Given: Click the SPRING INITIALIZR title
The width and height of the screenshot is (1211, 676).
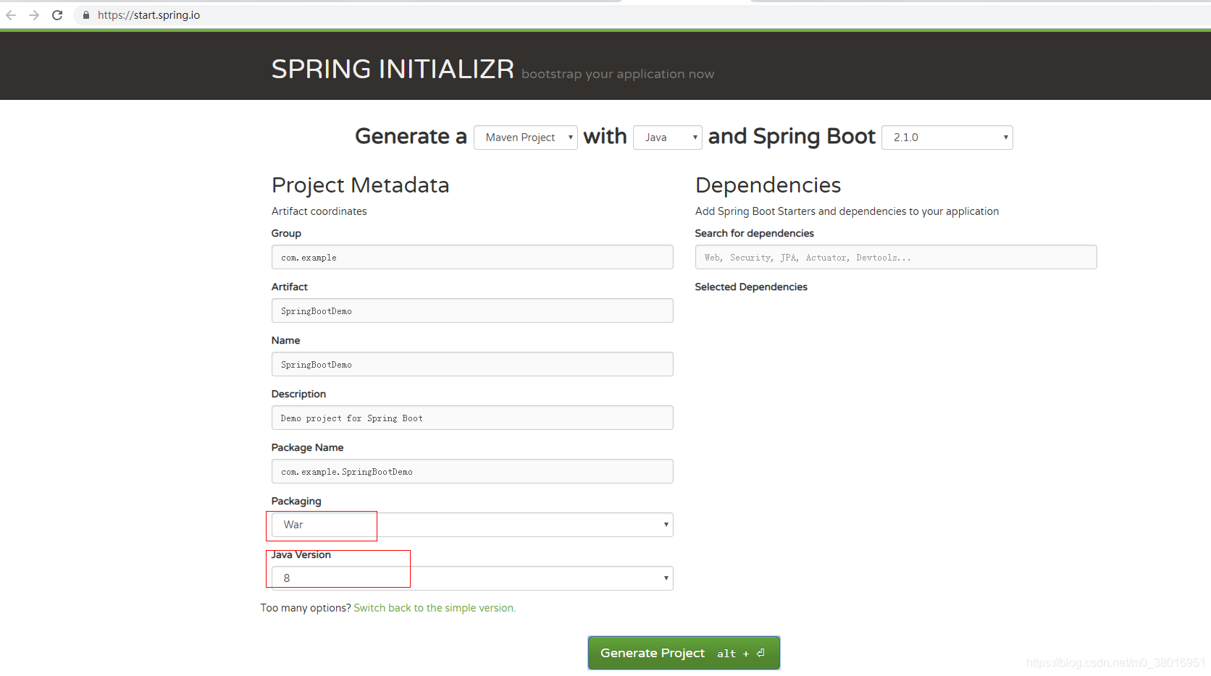Looking at the screenshot, I should tap(393, 69).
